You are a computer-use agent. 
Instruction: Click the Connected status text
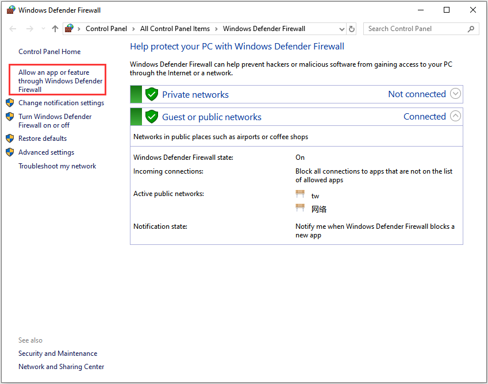pyautogui.click(x=425, y=116)
